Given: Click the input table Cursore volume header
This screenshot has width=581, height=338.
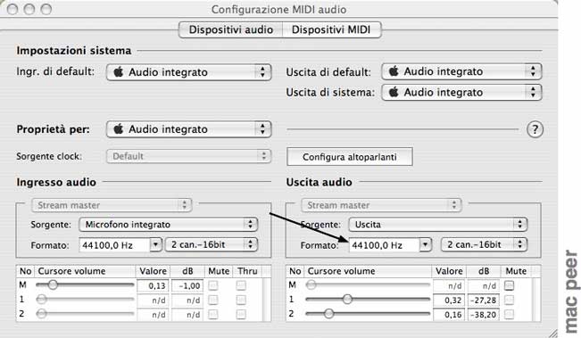Looking at the screenshot, I should (x=85, y=271).
